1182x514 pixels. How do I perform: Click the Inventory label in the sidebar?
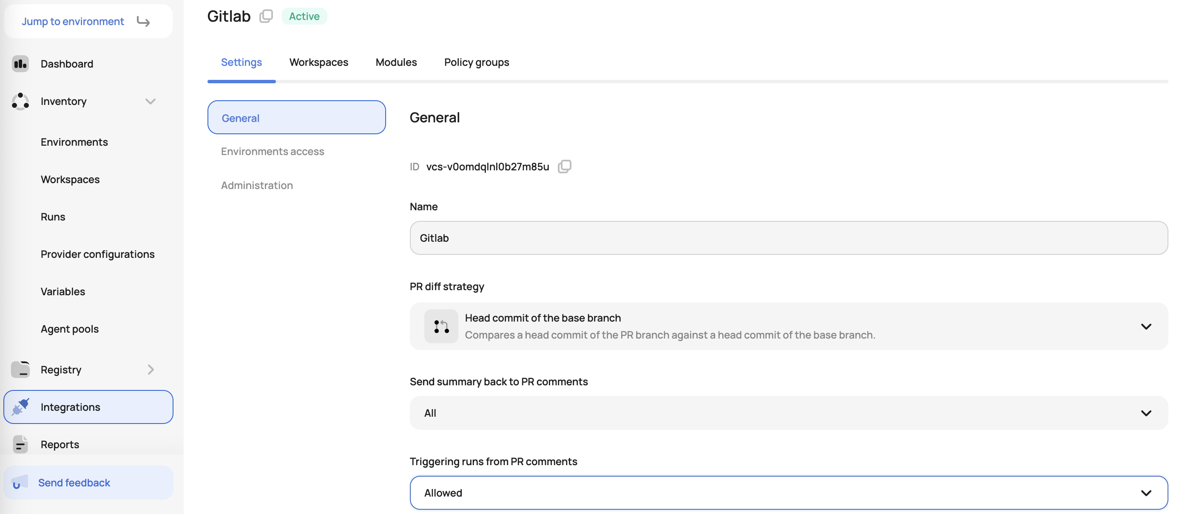[63, 102]
